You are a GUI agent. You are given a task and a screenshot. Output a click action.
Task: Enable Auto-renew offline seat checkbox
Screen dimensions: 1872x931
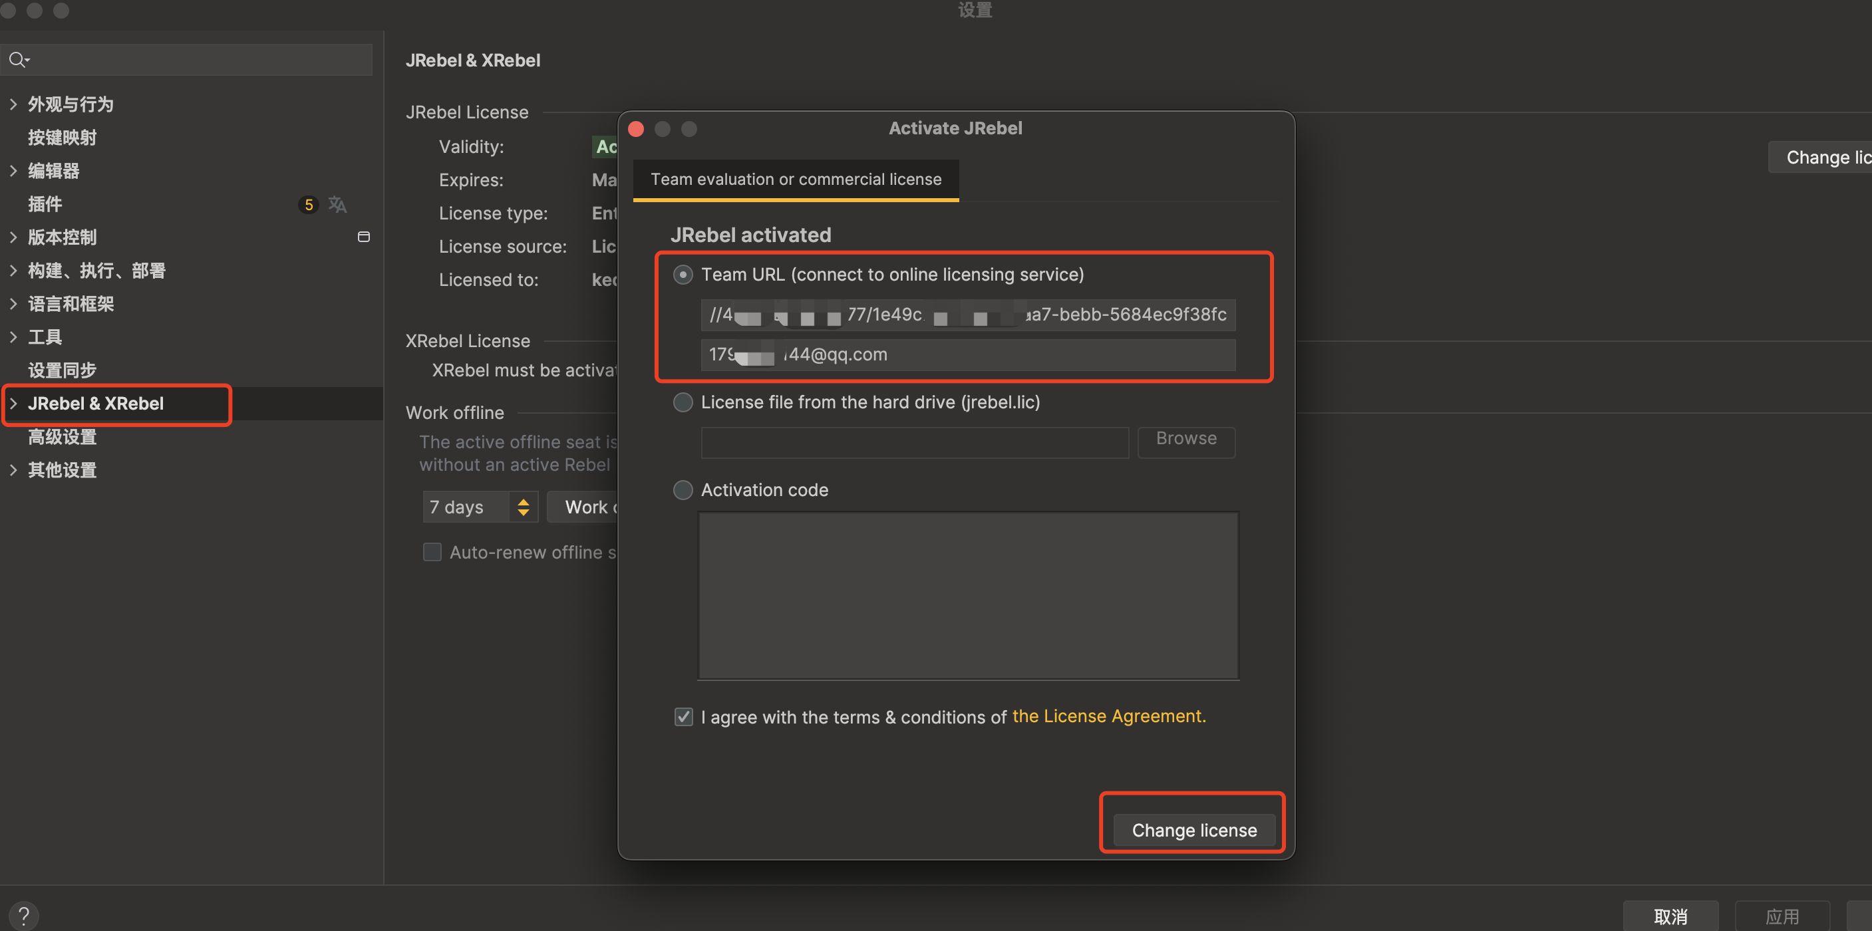[x=432, y=553]
